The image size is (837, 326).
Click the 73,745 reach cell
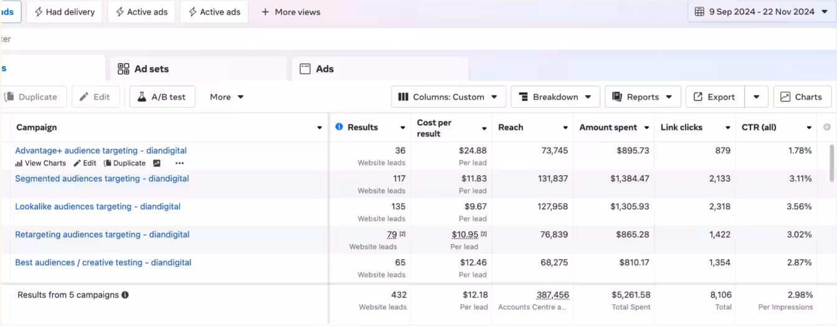pos(554,151)
